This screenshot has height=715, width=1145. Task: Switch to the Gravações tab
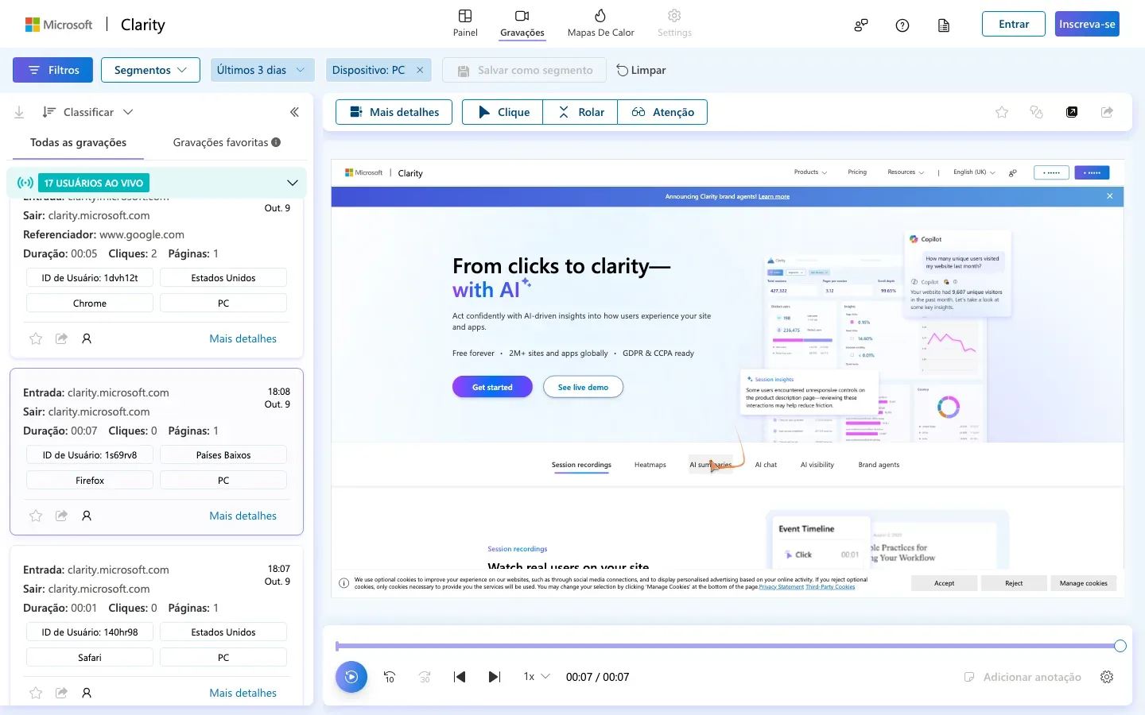point(522,23)
